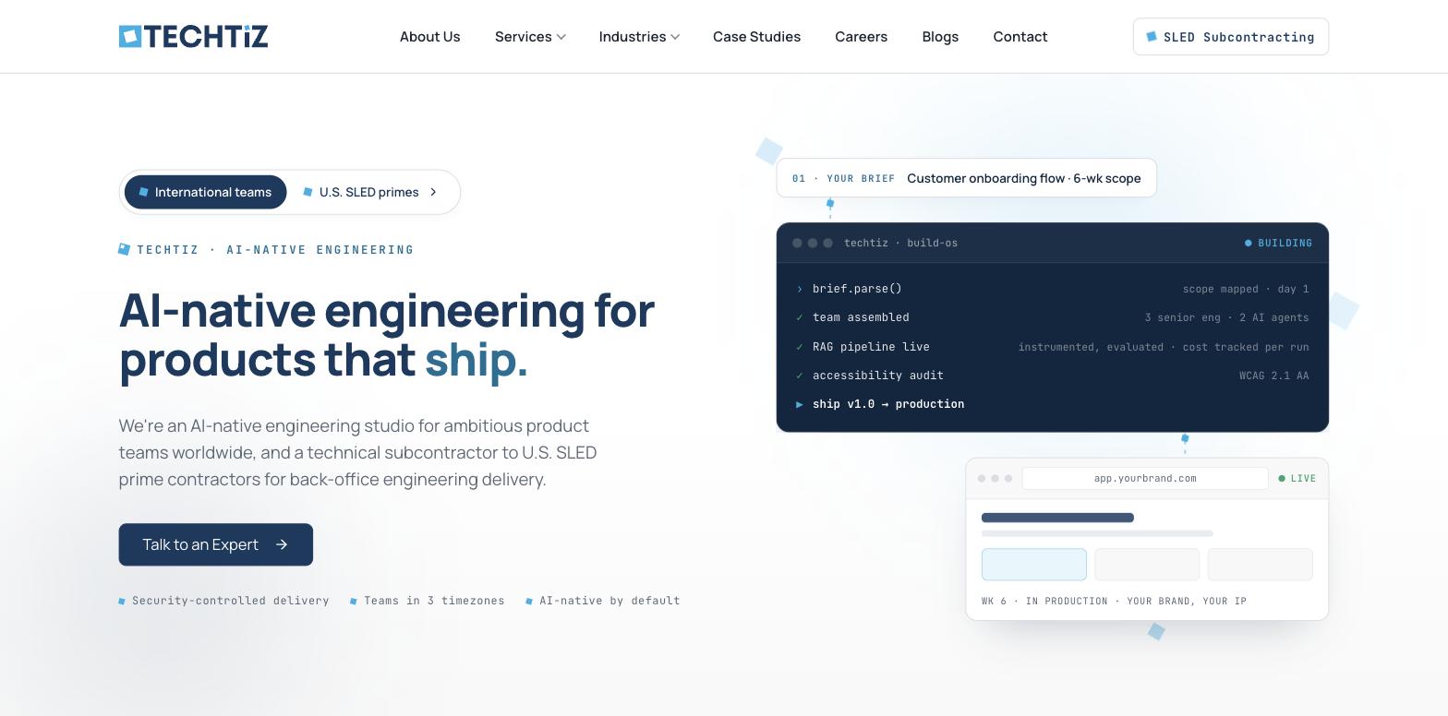Click the icon before TECHTIZ · AI-NATIVE ENGINEERING
This screenshot has width=1448, height=716.
[125, 249]
